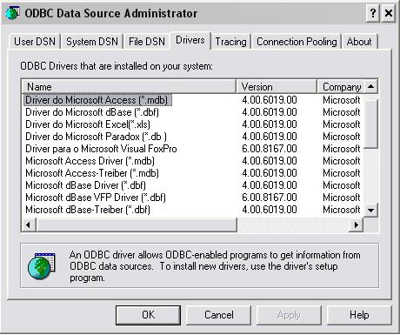Click the vertical scrollbar thumb in driver list
This screenshot has width=400, height=335.
(x=370, y=124)
